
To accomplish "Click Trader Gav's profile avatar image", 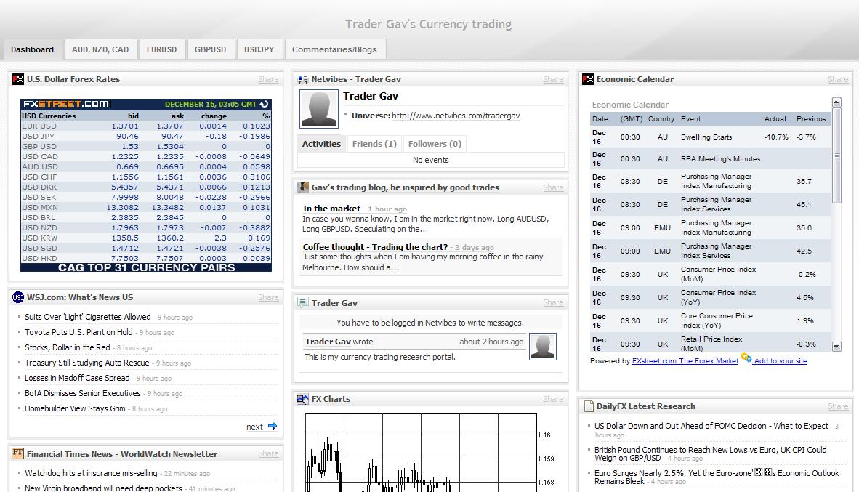I will tap(319, 109).
